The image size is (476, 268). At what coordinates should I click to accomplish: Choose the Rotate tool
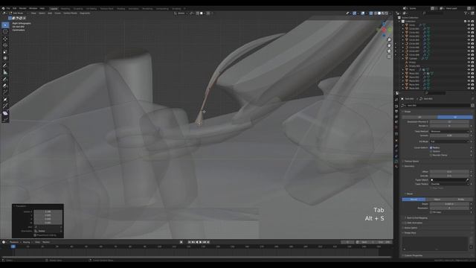tap(5, 45)
